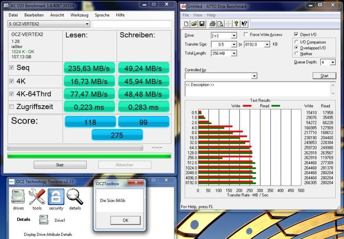
Task: Open the ATTO Drive [-s-] dropdown
Action: click(234, 35)
